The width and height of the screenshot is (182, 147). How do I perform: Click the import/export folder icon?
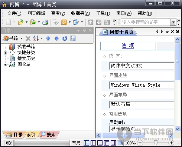(33, 22)
